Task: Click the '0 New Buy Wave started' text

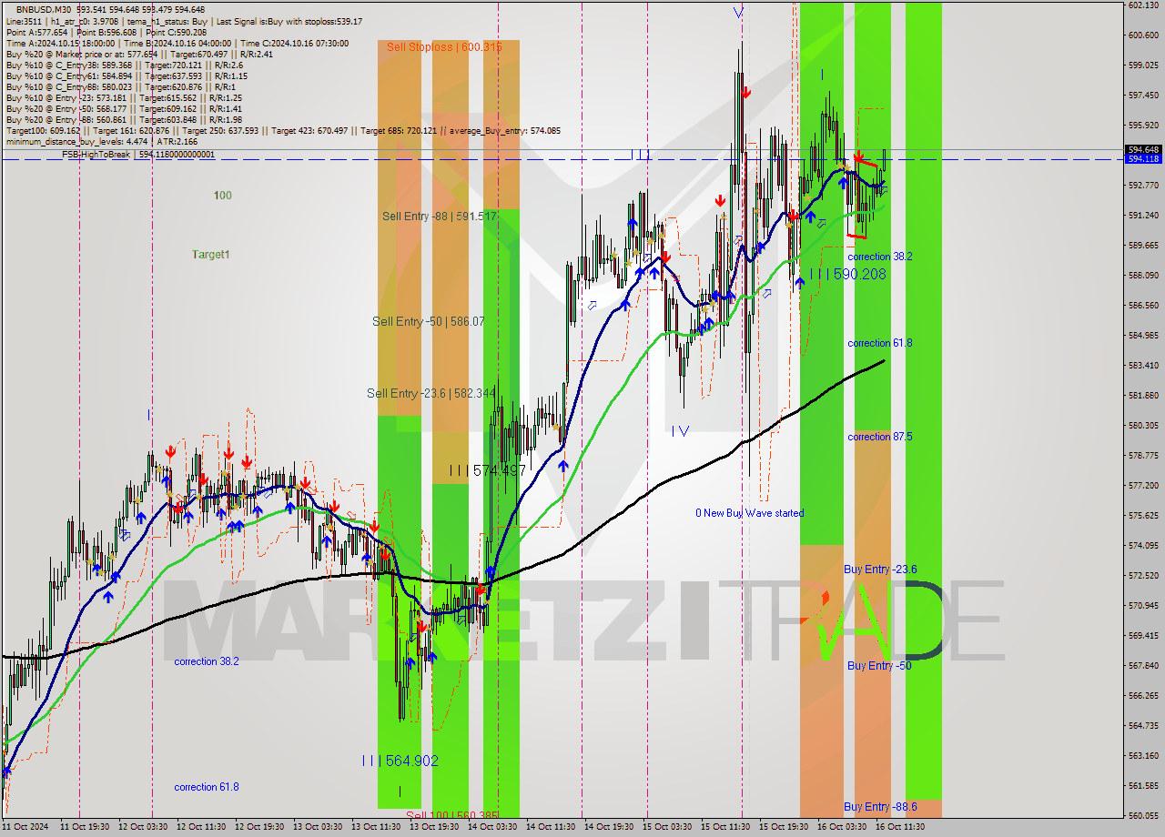Action: point(750,513)
